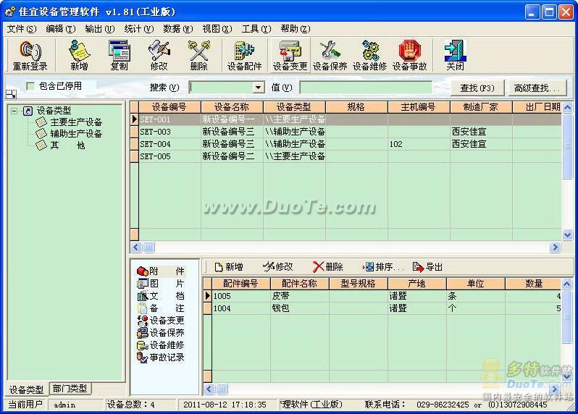Open the 设备维修 repair tool
This screenshot has height=414, width=578.
pyautogui.click(x=369, y=55)
